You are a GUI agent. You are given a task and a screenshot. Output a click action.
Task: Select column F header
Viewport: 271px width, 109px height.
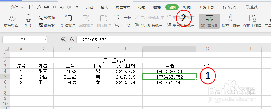[169, 49]
